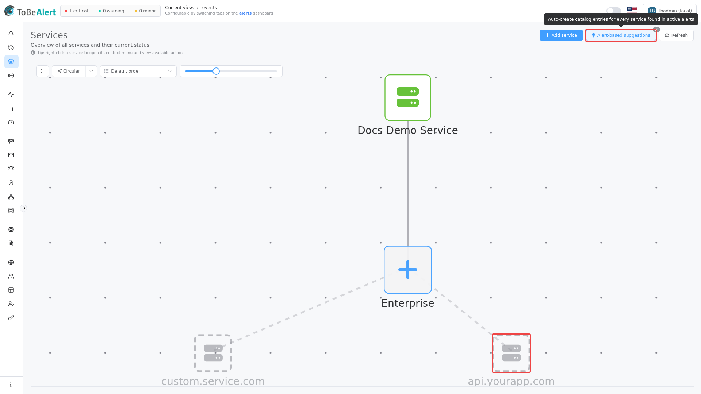
Task: Select the services layers icon in sidebar
Action: point(11,62)
